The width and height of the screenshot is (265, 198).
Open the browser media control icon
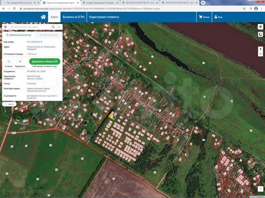[x=251, y=8]
